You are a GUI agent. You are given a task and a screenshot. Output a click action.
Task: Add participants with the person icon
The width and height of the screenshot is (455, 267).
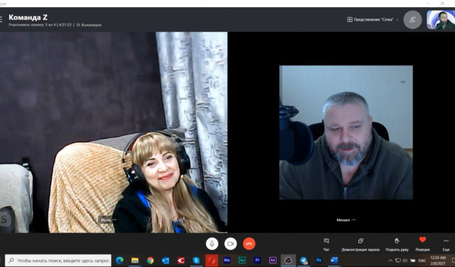click(x=412, y=20)
